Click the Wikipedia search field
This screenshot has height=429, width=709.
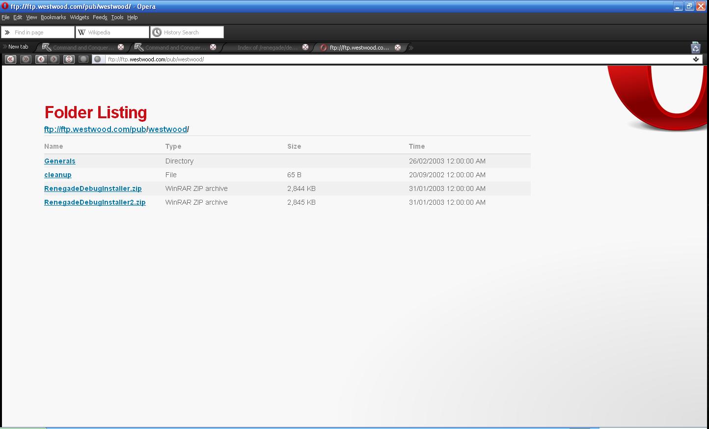[x=117, y=32]
